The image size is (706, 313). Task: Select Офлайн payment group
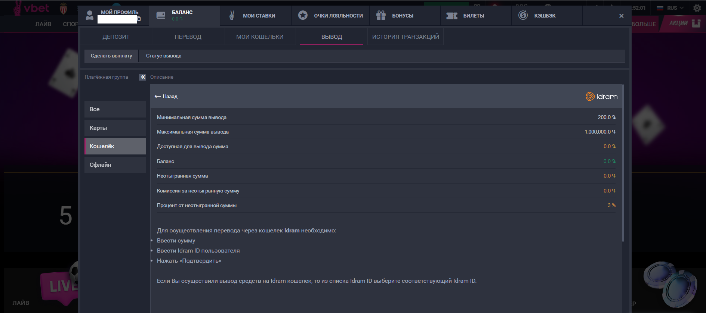click(x=115, y=165)
